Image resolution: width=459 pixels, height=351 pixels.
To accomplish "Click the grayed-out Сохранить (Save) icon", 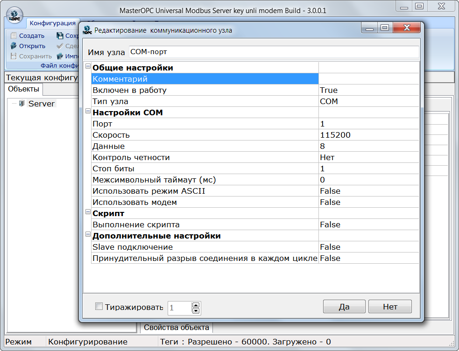I will pyautogui.click(x=14, y=56).
